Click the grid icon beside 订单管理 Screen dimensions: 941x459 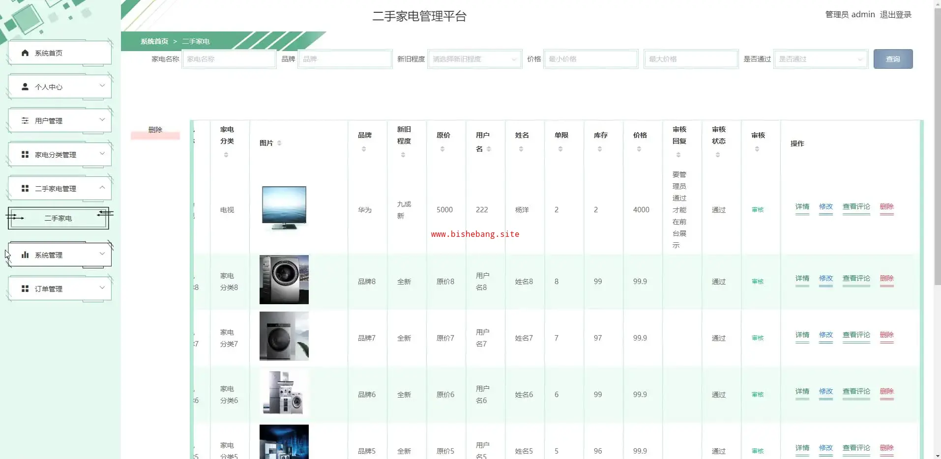(25, 288)
